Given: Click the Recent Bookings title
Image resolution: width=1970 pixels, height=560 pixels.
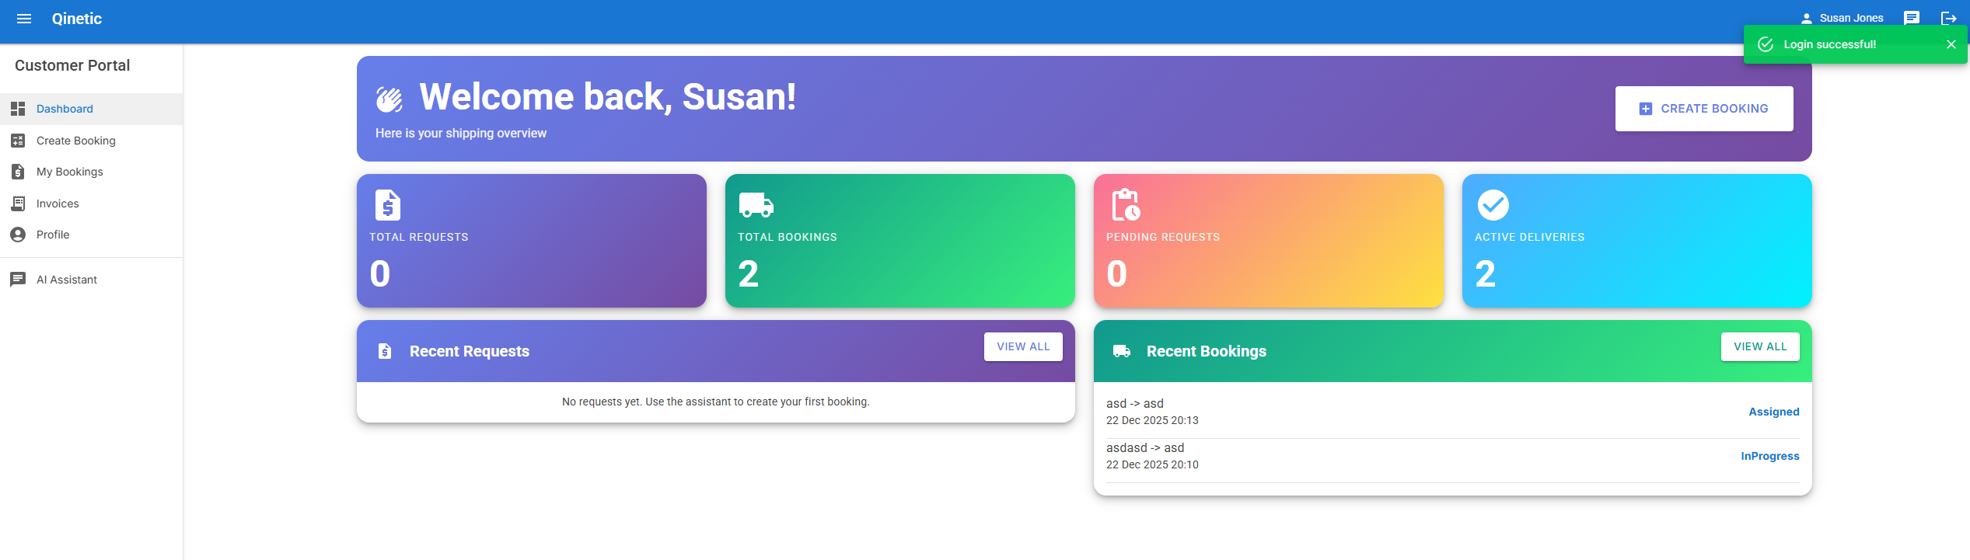Looking at the screenshot, I should point(1207,351).
